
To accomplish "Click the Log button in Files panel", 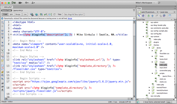I will tap(169, 102).
